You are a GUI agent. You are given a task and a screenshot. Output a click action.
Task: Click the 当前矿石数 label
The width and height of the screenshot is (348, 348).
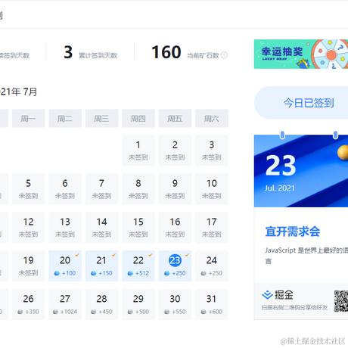coord(203,55)
